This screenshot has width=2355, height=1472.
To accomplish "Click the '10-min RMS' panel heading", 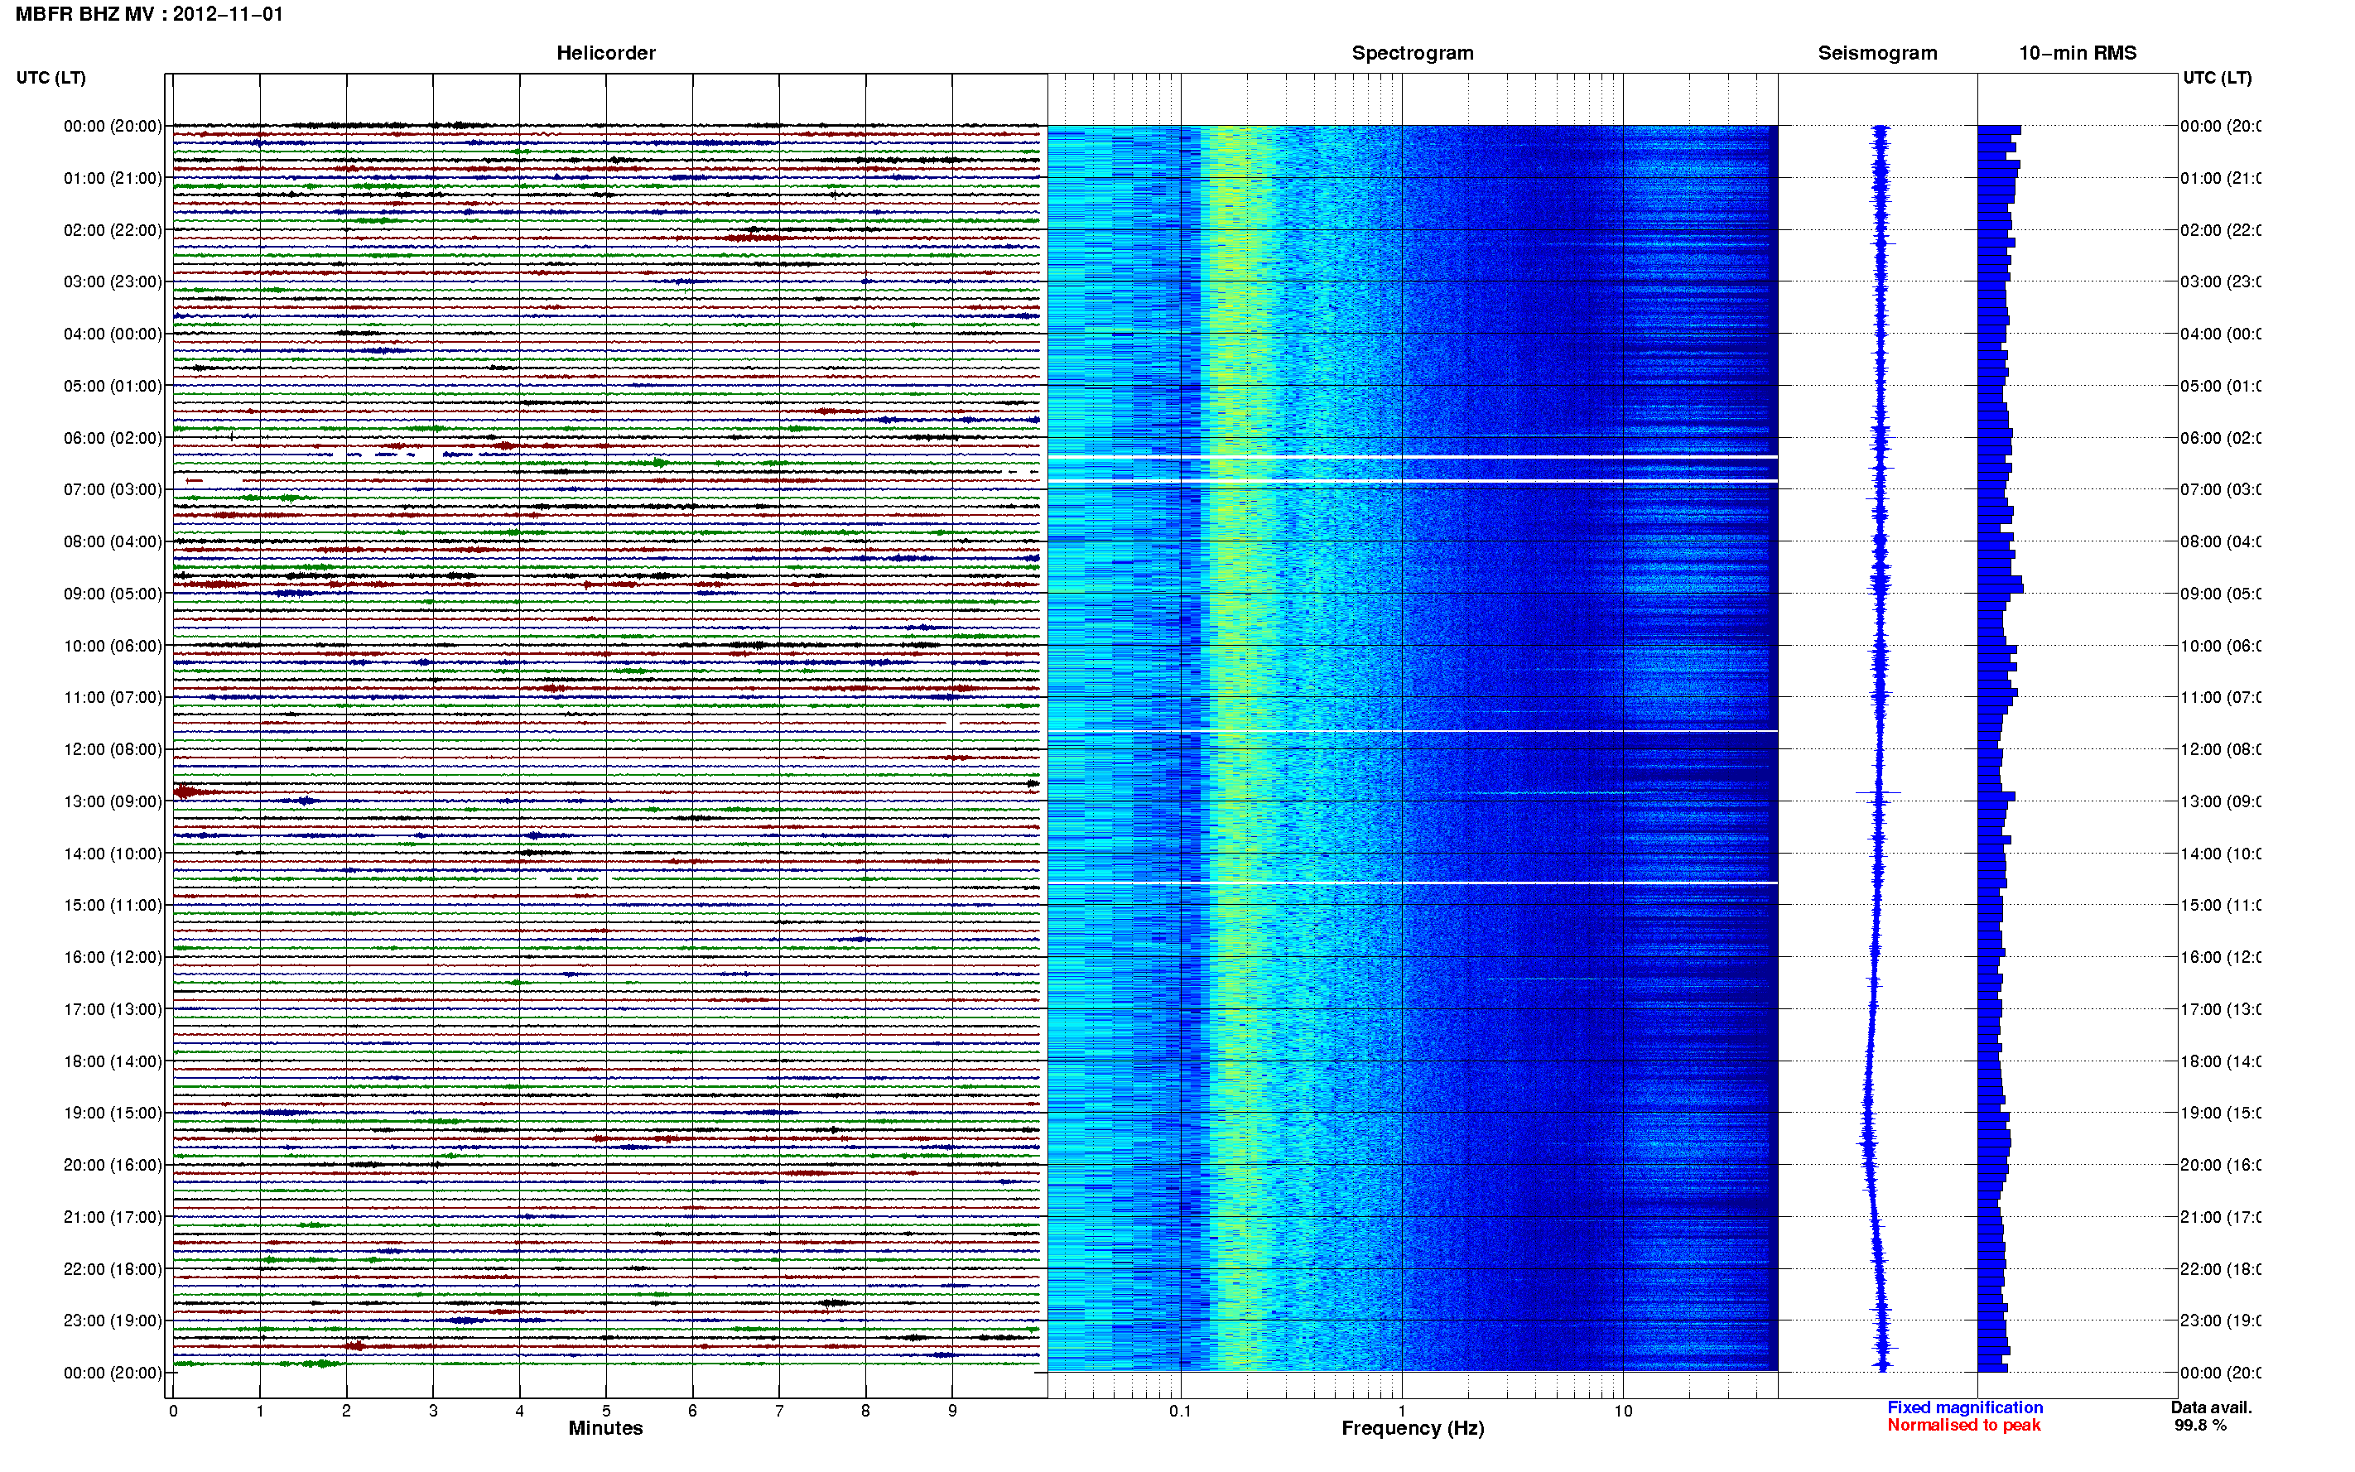I will (2077, 53).
